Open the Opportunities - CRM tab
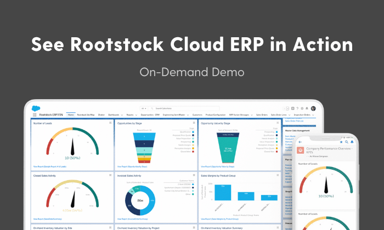Image resolution: width=384 pixels, height=230 pixels. 150,114
